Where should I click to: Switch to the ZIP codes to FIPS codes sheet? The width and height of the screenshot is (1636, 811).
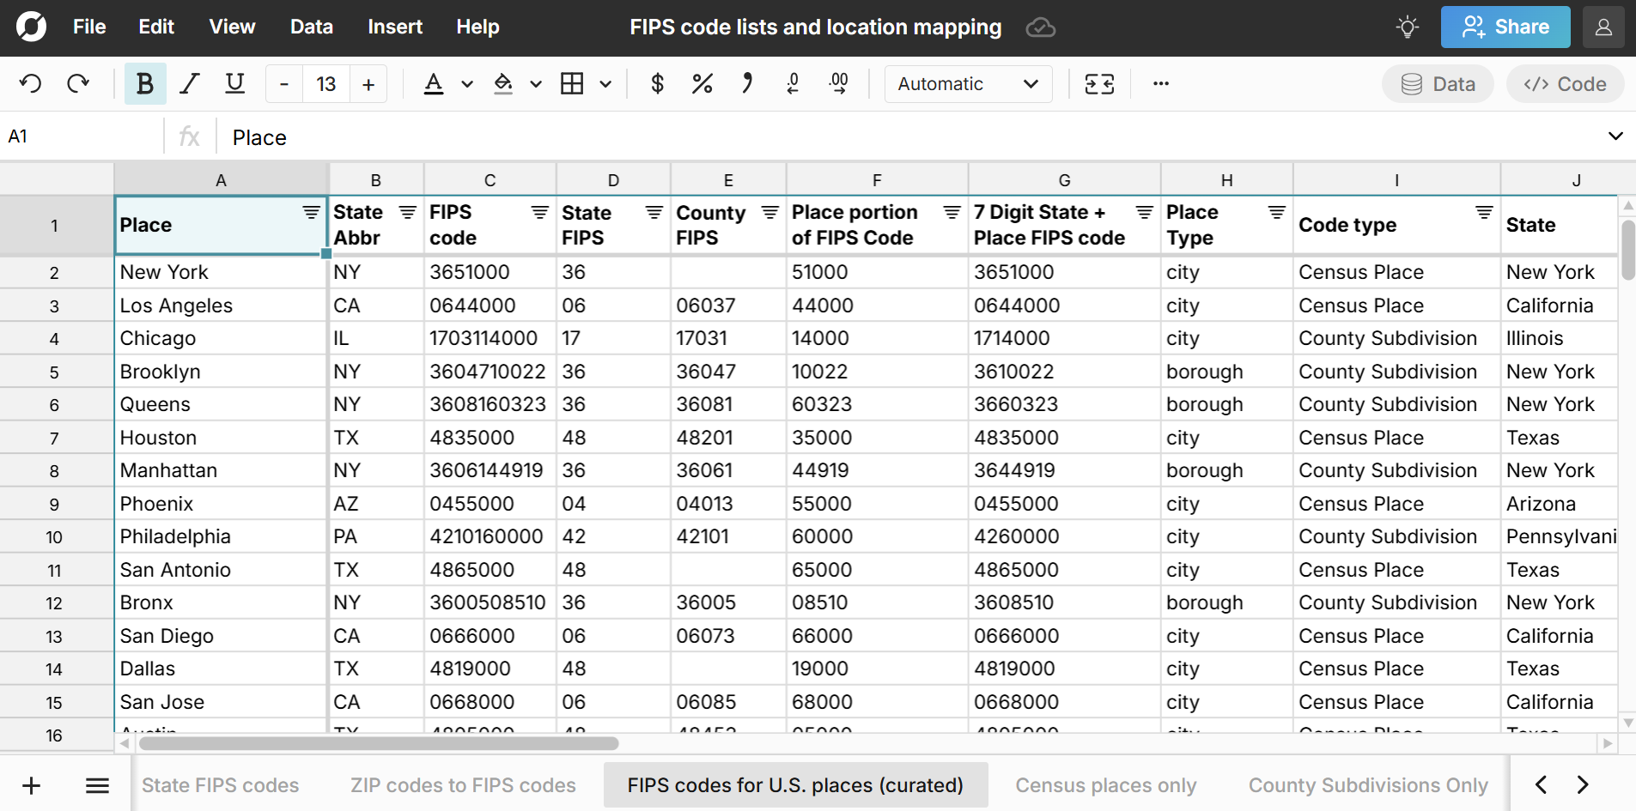click(x=463, y=785)
